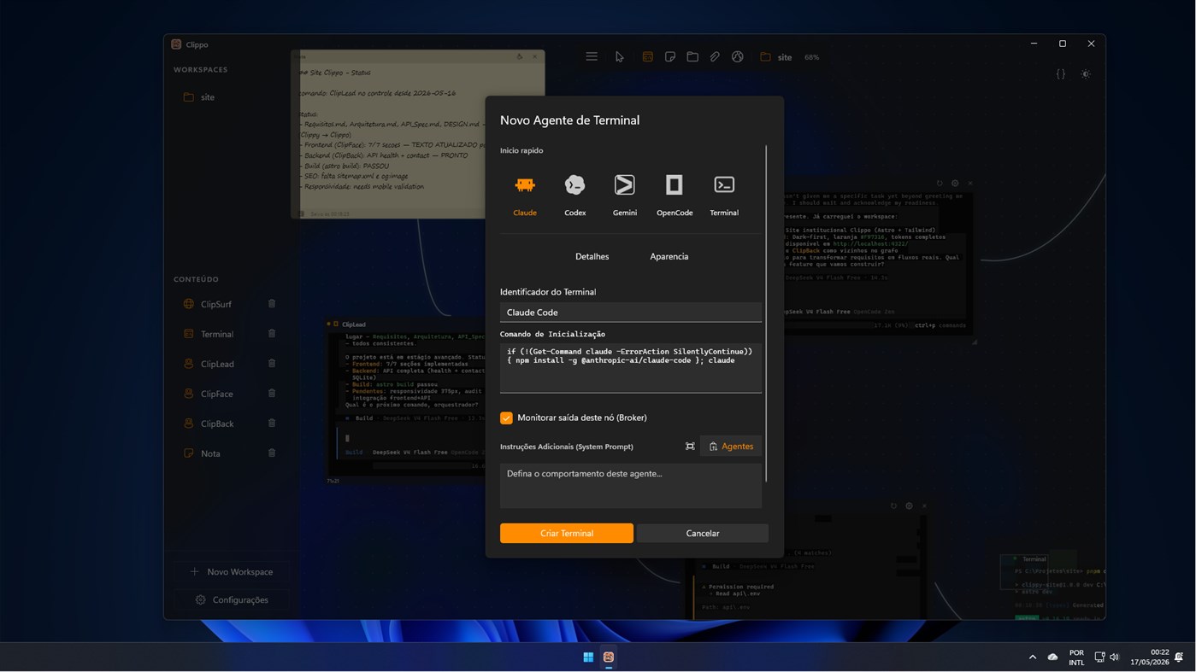Delete ClipBack with its trash icon
This screenshot has width=1196, height=672.
point(272,424)
